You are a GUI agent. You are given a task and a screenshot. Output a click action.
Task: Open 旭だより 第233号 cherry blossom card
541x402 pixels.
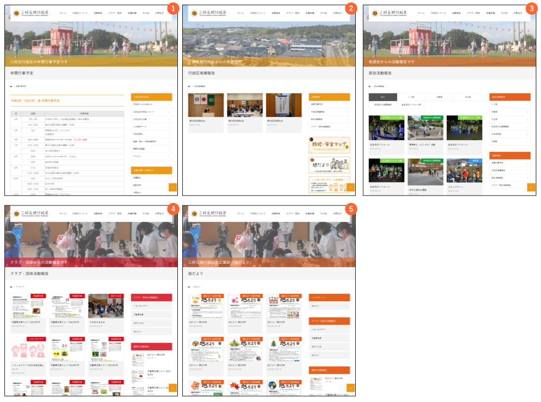tap(245, 313)
